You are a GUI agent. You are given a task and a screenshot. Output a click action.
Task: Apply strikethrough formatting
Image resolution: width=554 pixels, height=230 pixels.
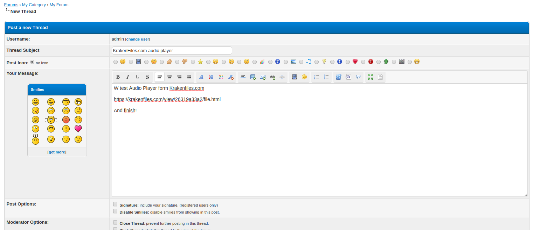pyautogui.click(x=147, y=77)
